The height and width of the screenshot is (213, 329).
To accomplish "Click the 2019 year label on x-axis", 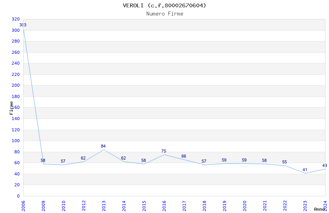I will pos(224,206).
